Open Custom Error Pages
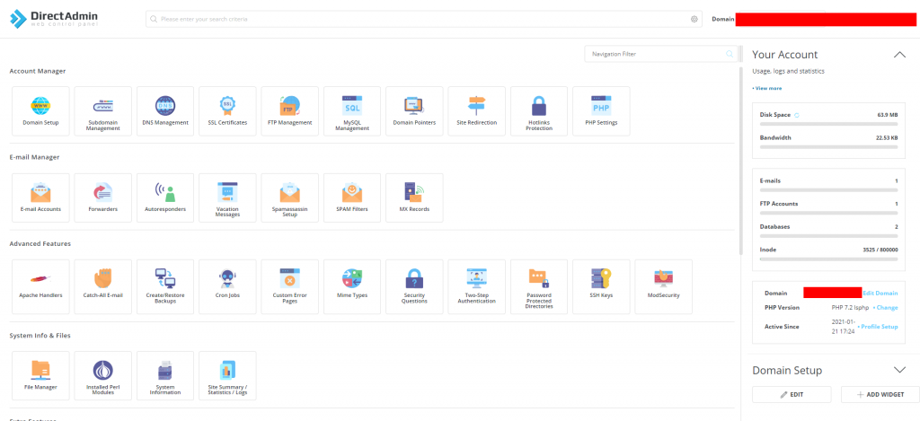 290,286
